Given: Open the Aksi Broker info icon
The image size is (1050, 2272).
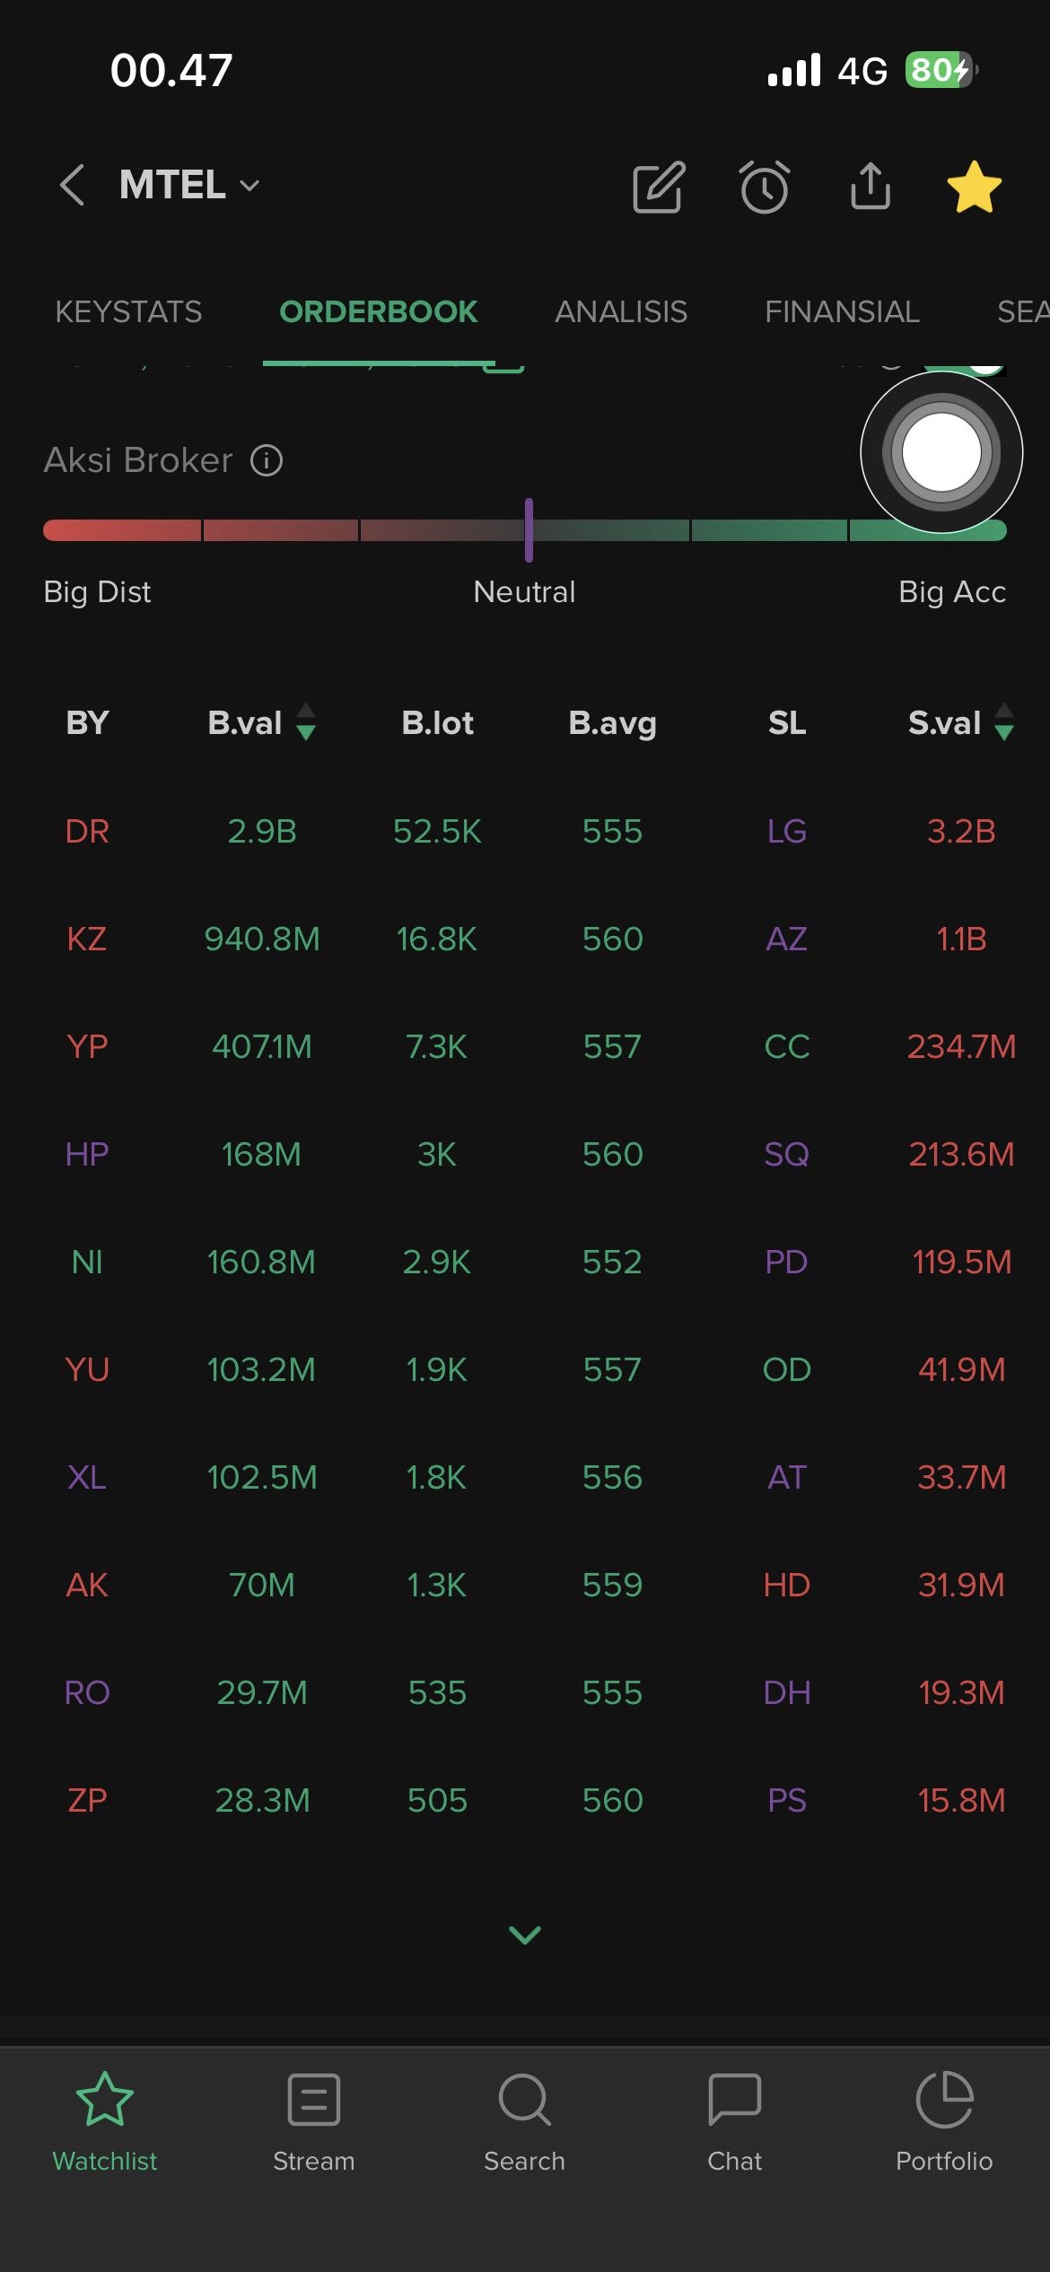Looking at the screenshot, I should point(267,460).
